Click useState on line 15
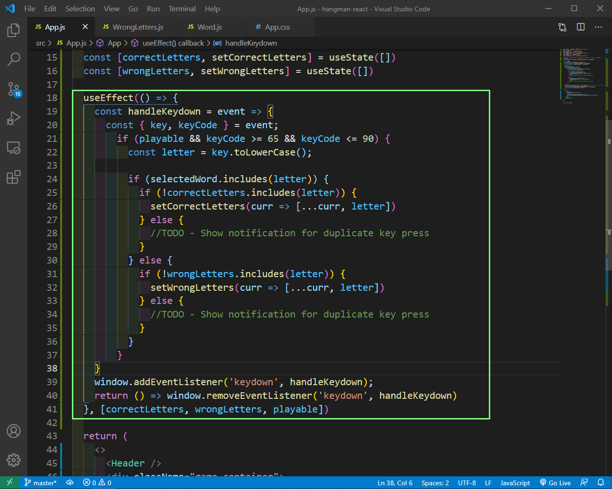 [x=351, y=58]
